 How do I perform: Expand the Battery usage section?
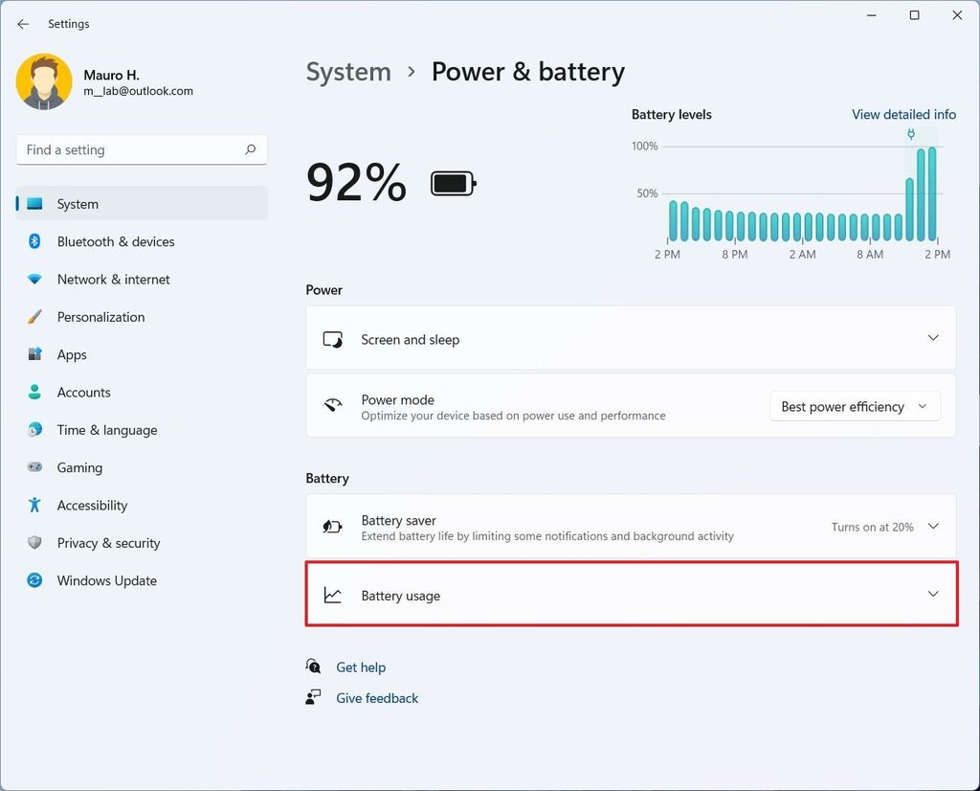pos(933,594)
